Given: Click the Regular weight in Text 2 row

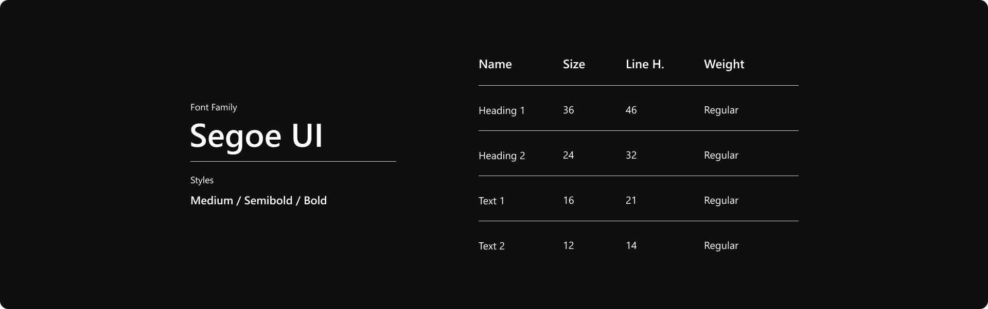Looking at the screenshot, I should click(721, 246).
